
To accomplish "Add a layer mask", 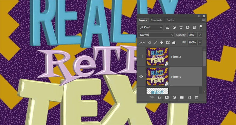I will 167,97.
